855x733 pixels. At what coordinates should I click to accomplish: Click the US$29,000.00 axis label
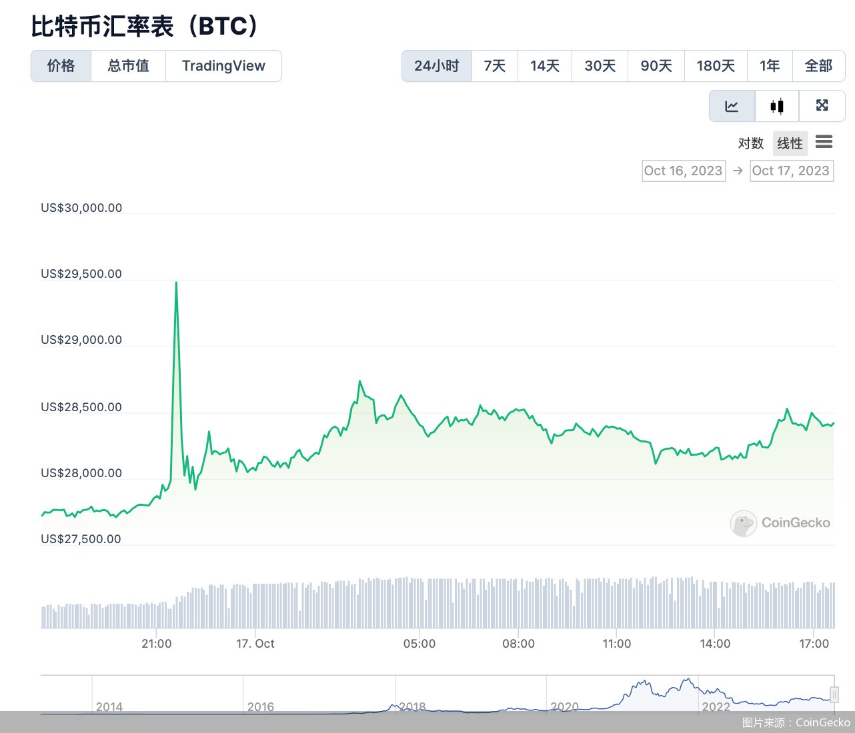click(81, 340)
